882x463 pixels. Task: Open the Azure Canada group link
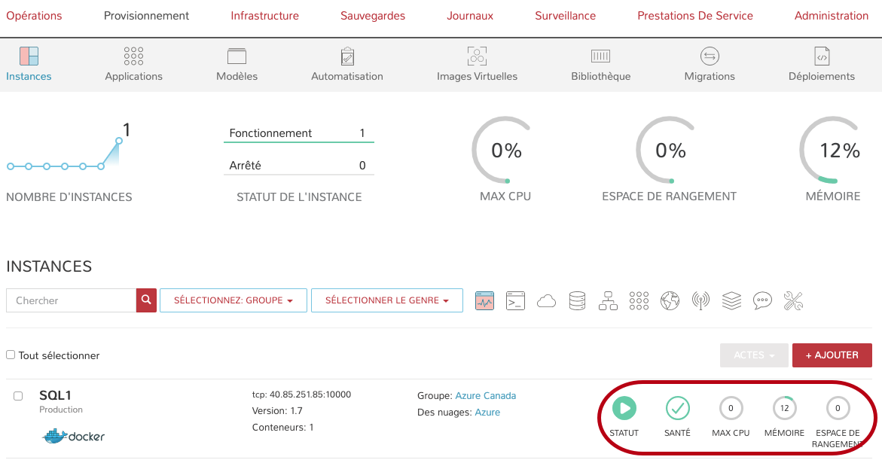click(x=485, y=395)
